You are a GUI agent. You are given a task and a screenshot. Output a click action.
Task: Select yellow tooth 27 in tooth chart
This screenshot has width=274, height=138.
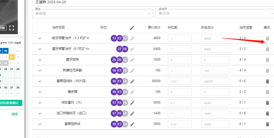tap(12, 57)
